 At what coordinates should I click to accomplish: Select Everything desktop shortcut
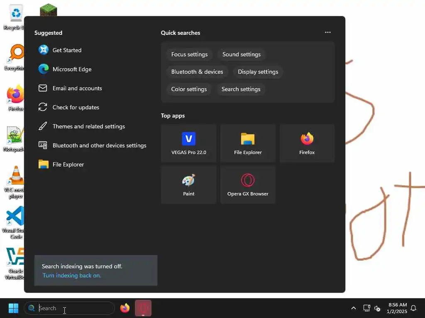coord(14,57)
